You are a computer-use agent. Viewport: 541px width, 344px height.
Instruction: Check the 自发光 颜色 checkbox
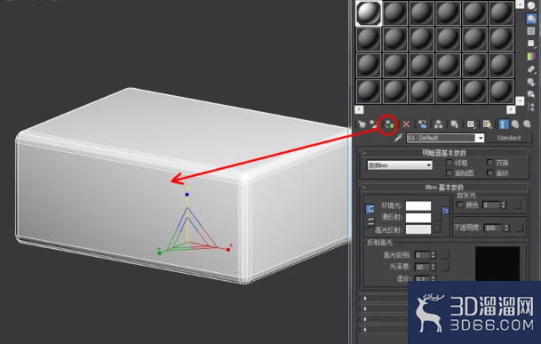click(459, 204)
